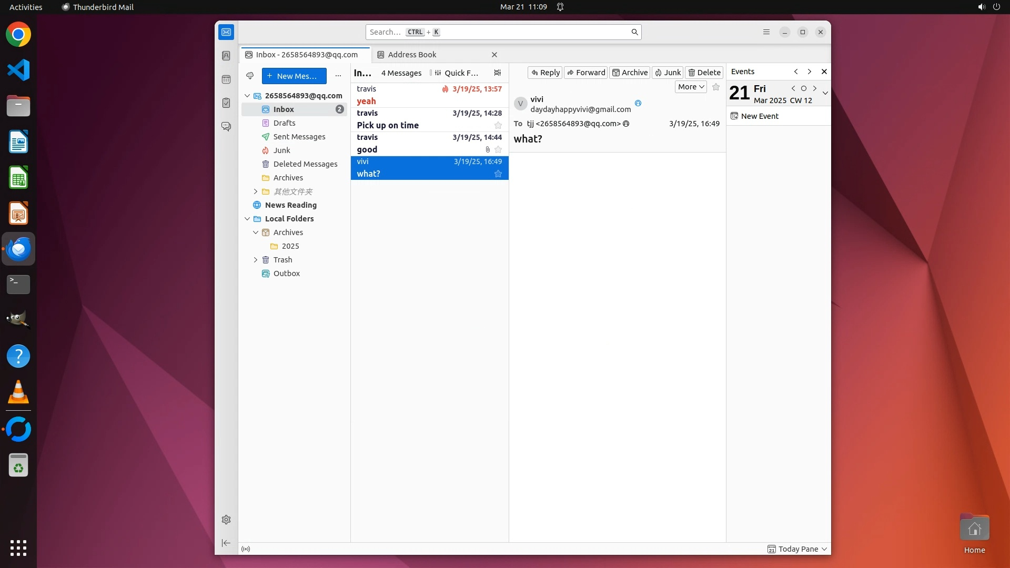Open message list display options icon
This screenshot has height=568, width=1010.
pos(497,73)
